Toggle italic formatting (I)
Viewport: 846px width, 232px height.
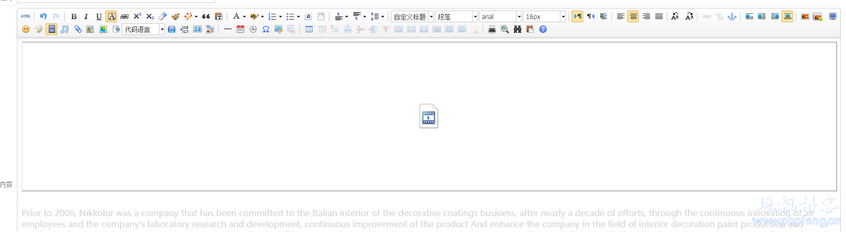coord(86,16)
